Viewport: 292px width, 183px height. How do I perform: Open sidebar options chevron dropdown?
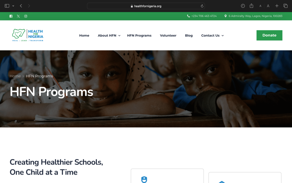(13, 6)
